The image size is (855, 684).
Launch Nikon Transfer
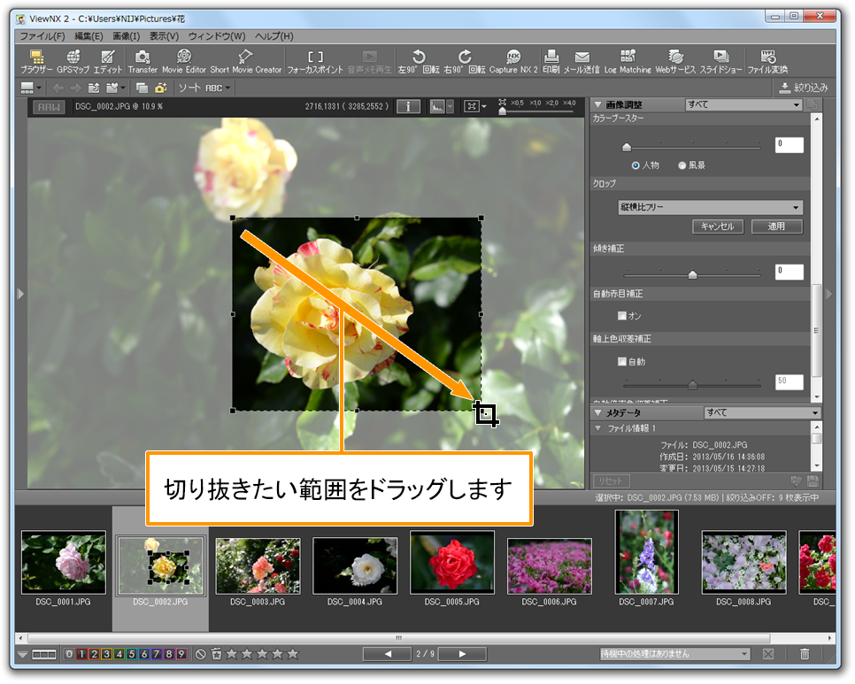[x=142, y=62]
